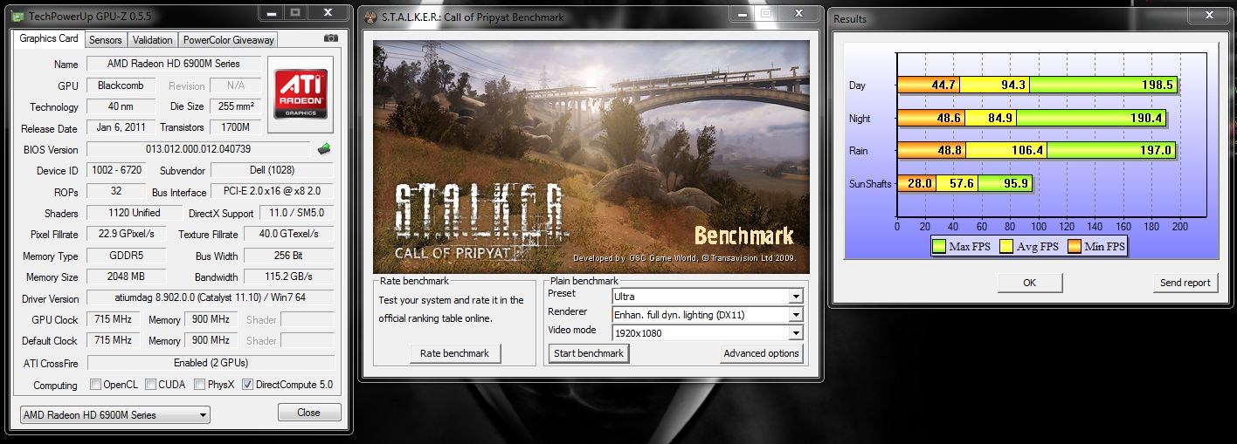Click the Start benchmark button
This screenshot has width=1237, height=444.
589,353
